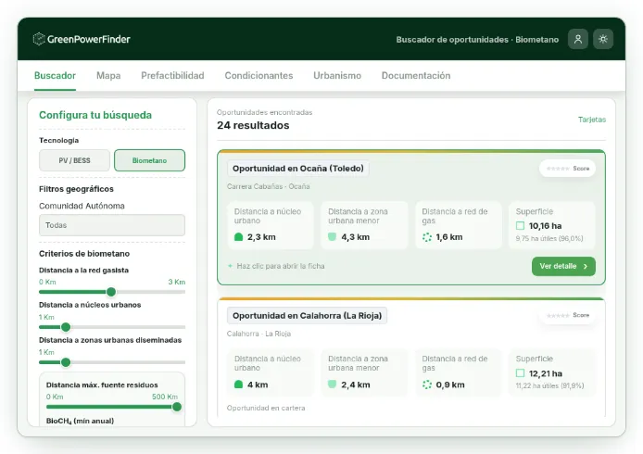Toggle the light theme sun icon
This screenshot has height=454, width=643.
click(603, 39)
